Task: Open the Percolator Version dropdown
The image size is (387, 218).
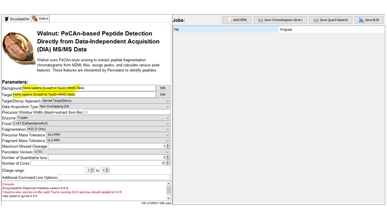Action: tap(102, 152)
